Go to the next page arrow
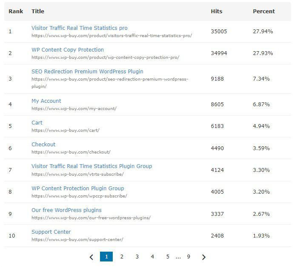The image size is (294, 267). point(204,257)
